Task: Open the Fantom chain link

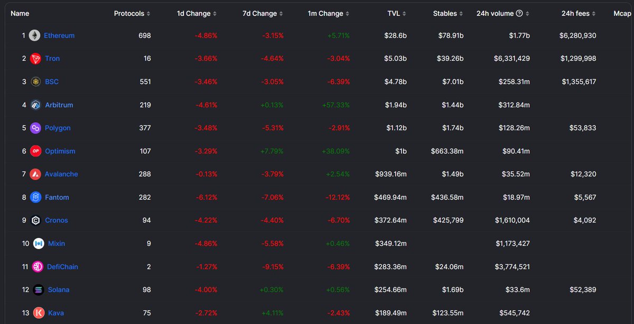Action: (x=57, y=197)
